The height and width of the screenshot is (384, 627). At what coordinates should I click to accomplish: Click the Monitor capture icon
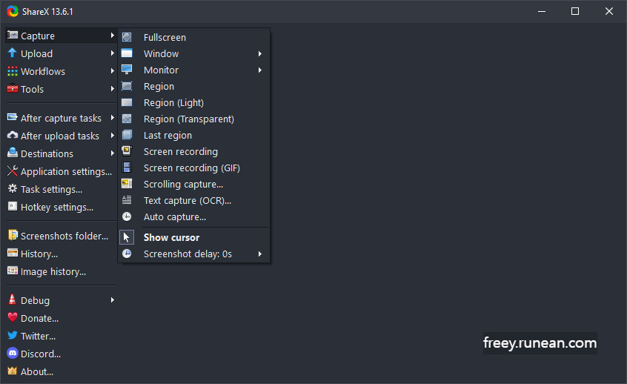tap(127, 70)
